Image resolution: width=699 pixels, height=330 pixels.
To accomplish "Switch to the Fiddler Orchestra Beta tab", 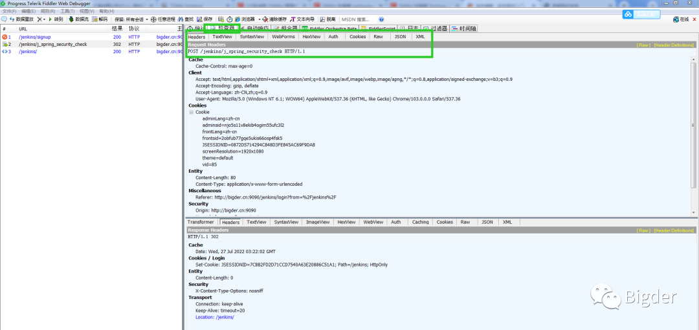I will [329, 29].
